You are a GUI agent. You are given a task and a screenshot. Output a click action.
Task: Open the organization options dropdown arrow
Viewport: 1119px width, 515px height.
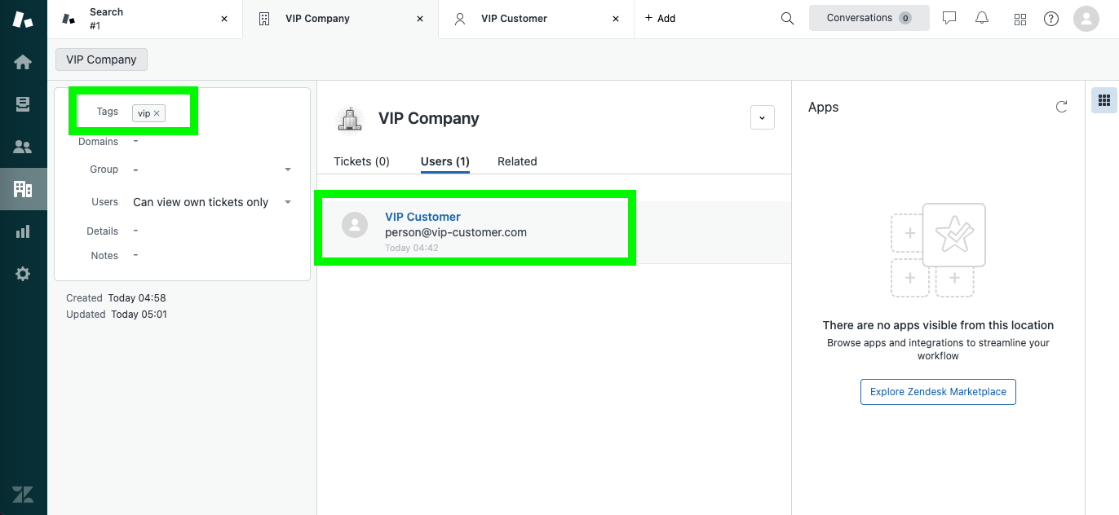coord(762,117)
